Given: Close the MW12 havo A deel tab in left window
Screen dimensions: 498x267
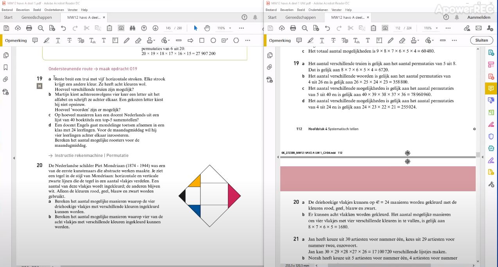Looking at the screenshot, I should 104,17.
